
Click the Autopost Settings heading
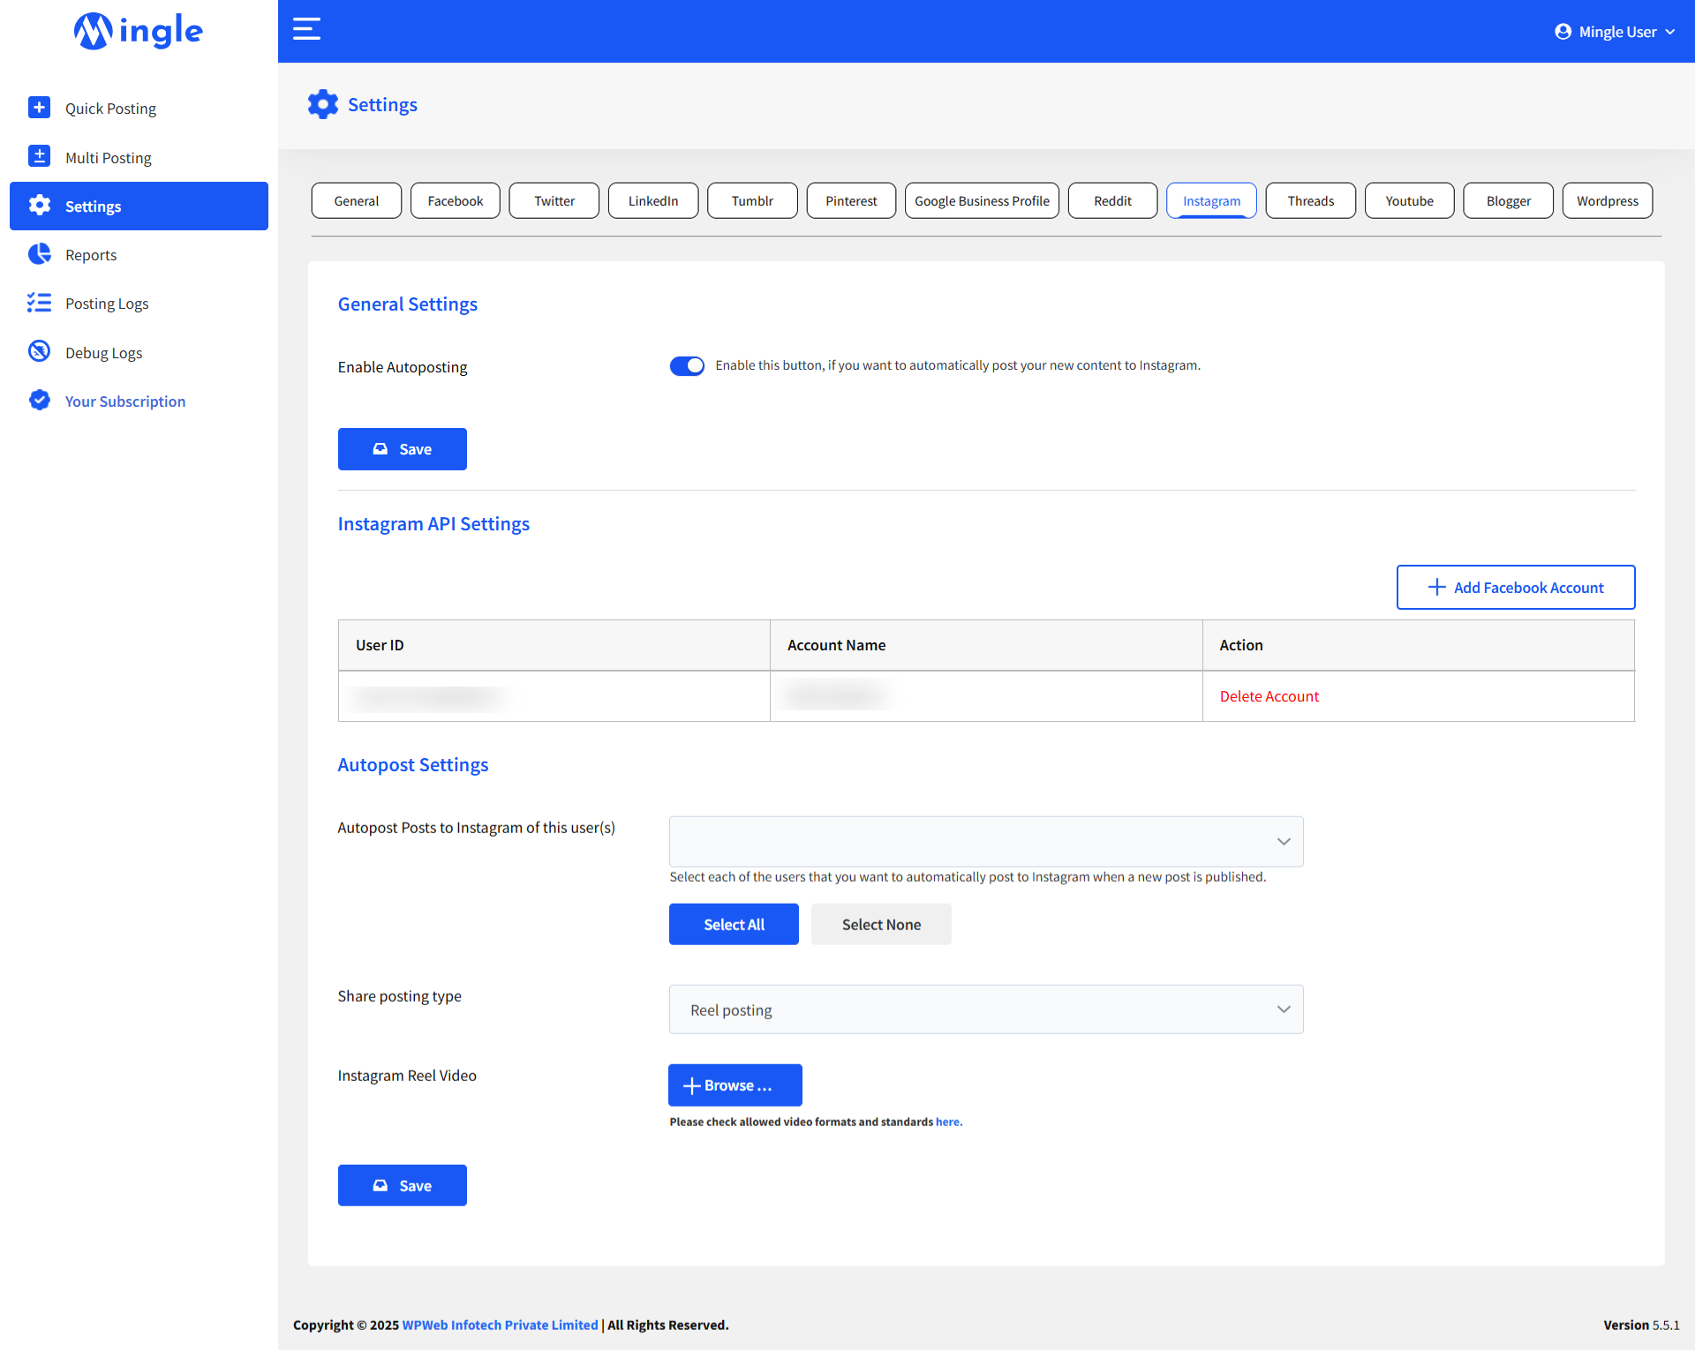[x=413, y=764]
